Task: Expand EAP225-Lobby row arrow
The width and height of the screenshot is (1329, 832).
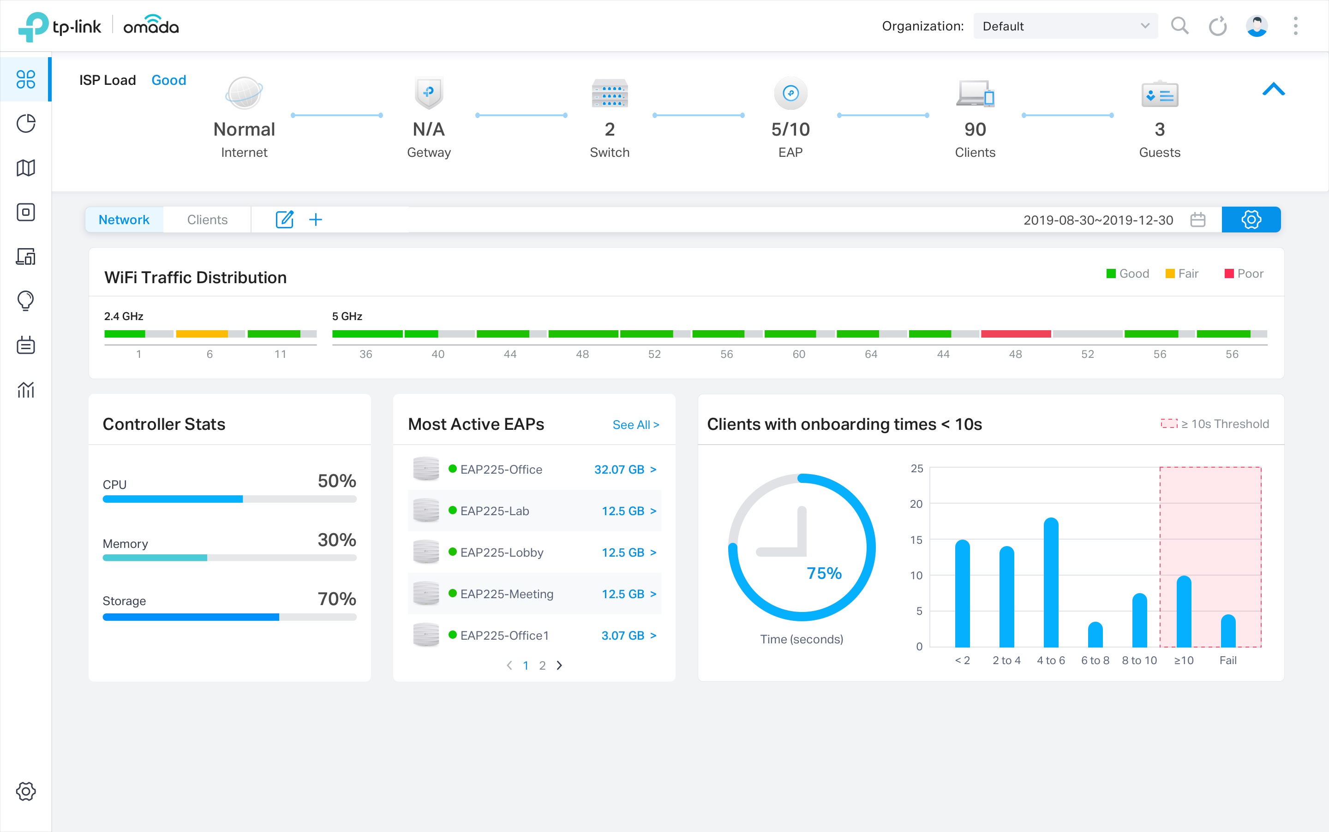Action: tap(653, 553)
